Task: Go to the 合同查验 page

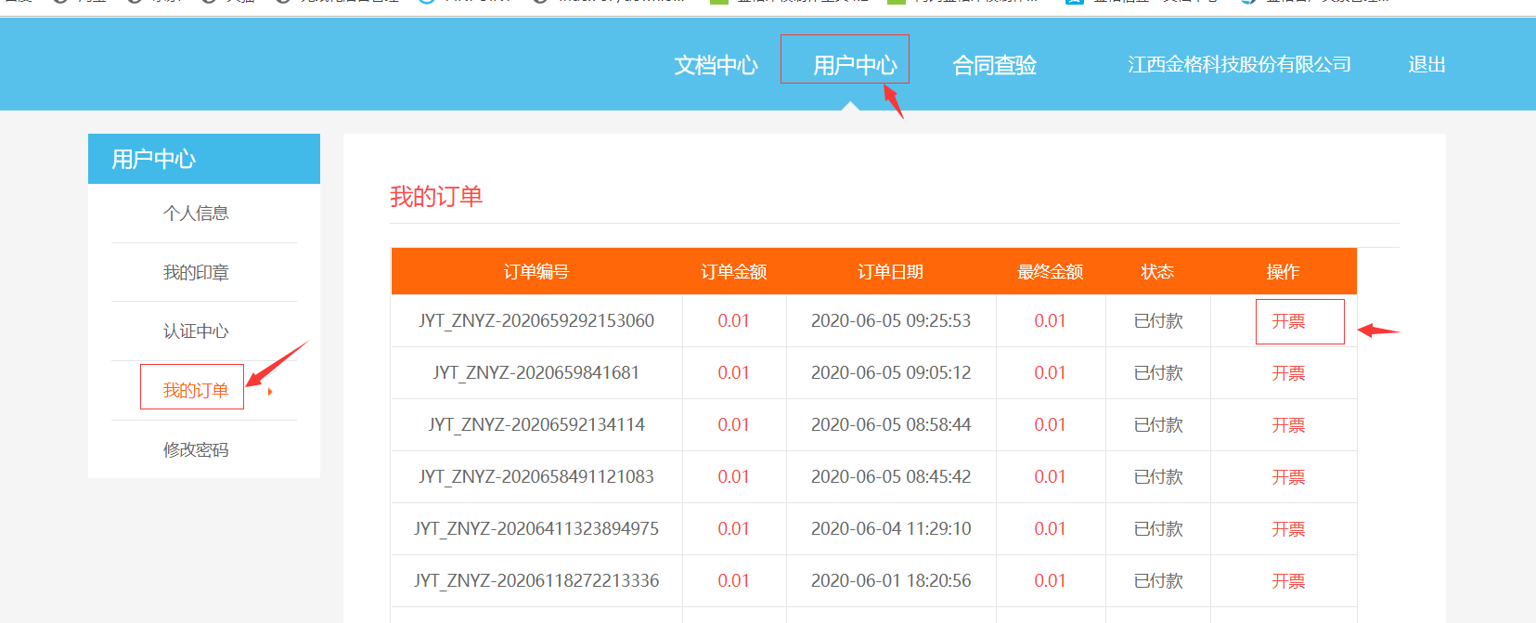Action: coord(994,65)
